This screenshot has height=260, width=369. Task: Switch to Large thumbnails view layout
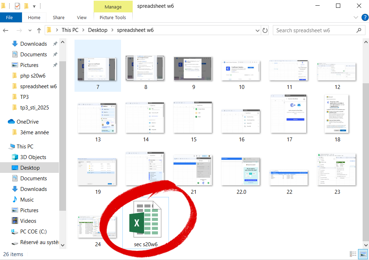[363, 254]
